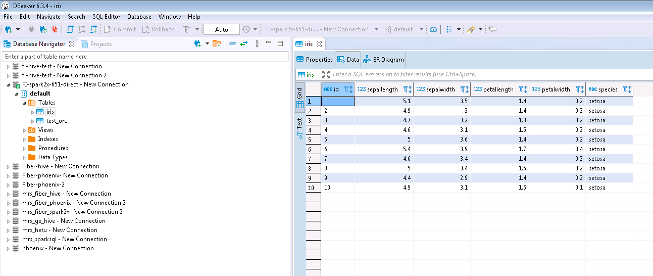Click the New Connection plug icon in main toolbar

coord(9,29)
